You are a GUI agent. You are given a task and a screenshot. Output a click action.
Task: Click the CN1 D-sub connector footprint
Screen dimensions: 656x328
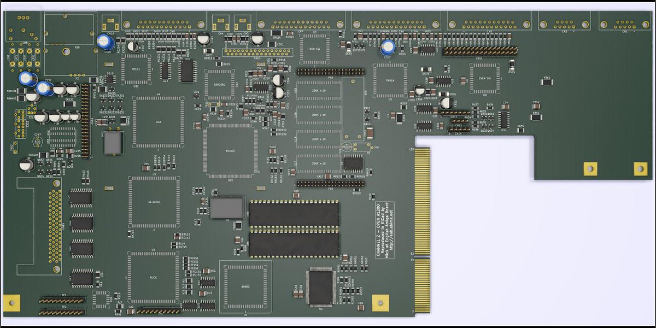click(x=624, y=24)
